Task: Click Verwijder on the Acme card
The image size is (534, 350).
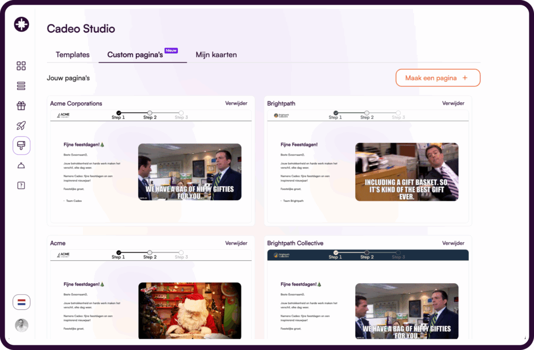Action: [236, 243]
